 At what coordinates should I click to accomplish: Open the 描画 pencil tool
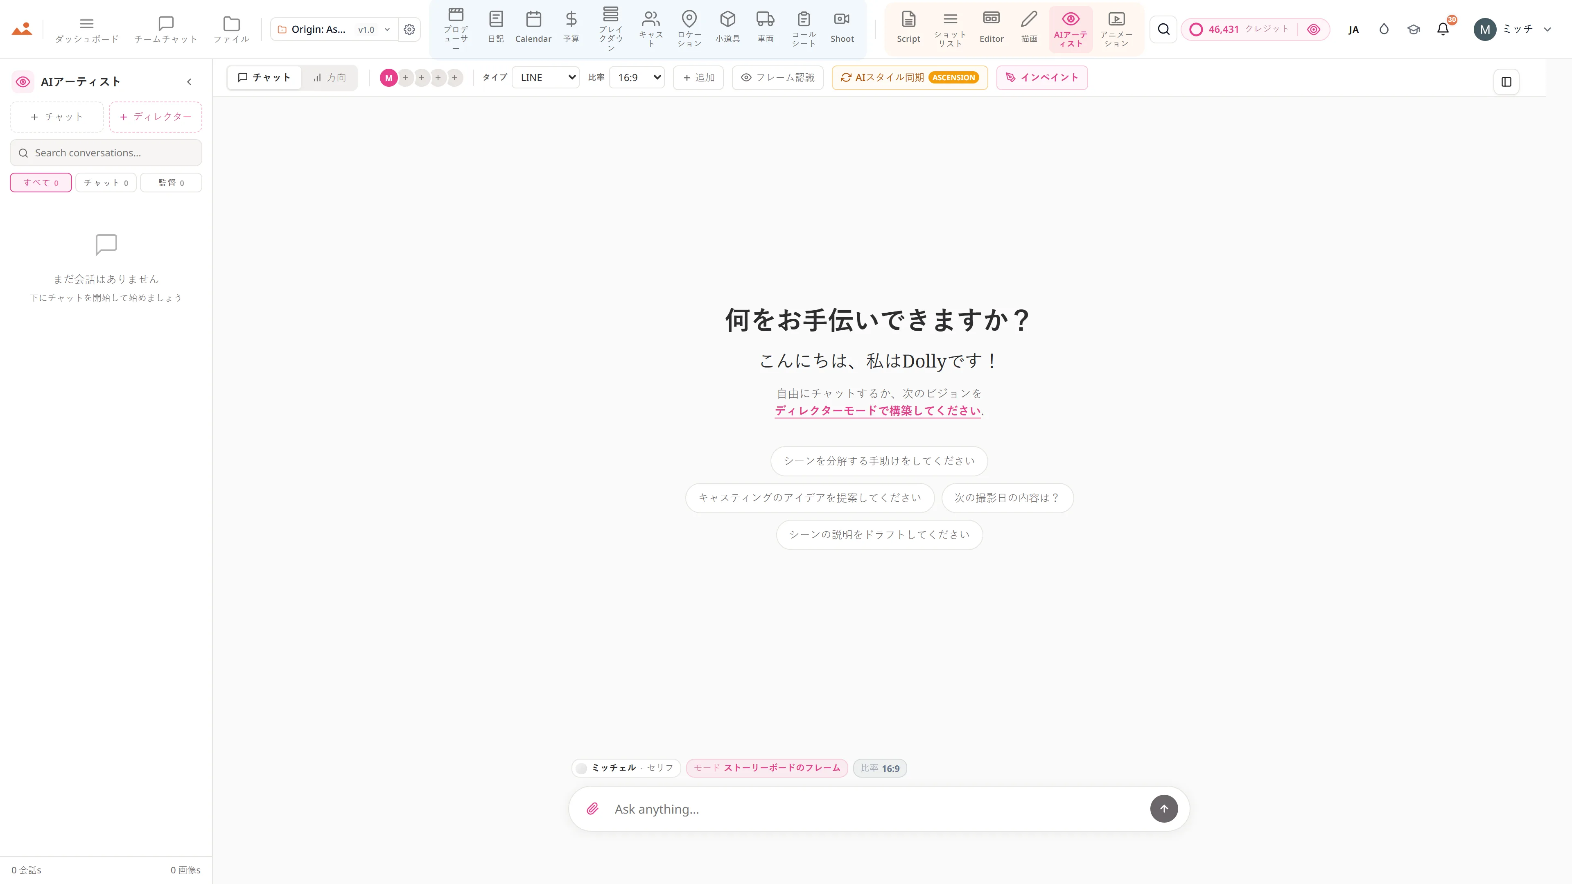pyautogui.click(x=1030, y=29)
